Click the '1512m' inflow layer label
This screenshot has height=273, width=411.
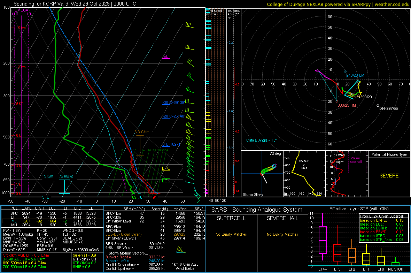48,176
